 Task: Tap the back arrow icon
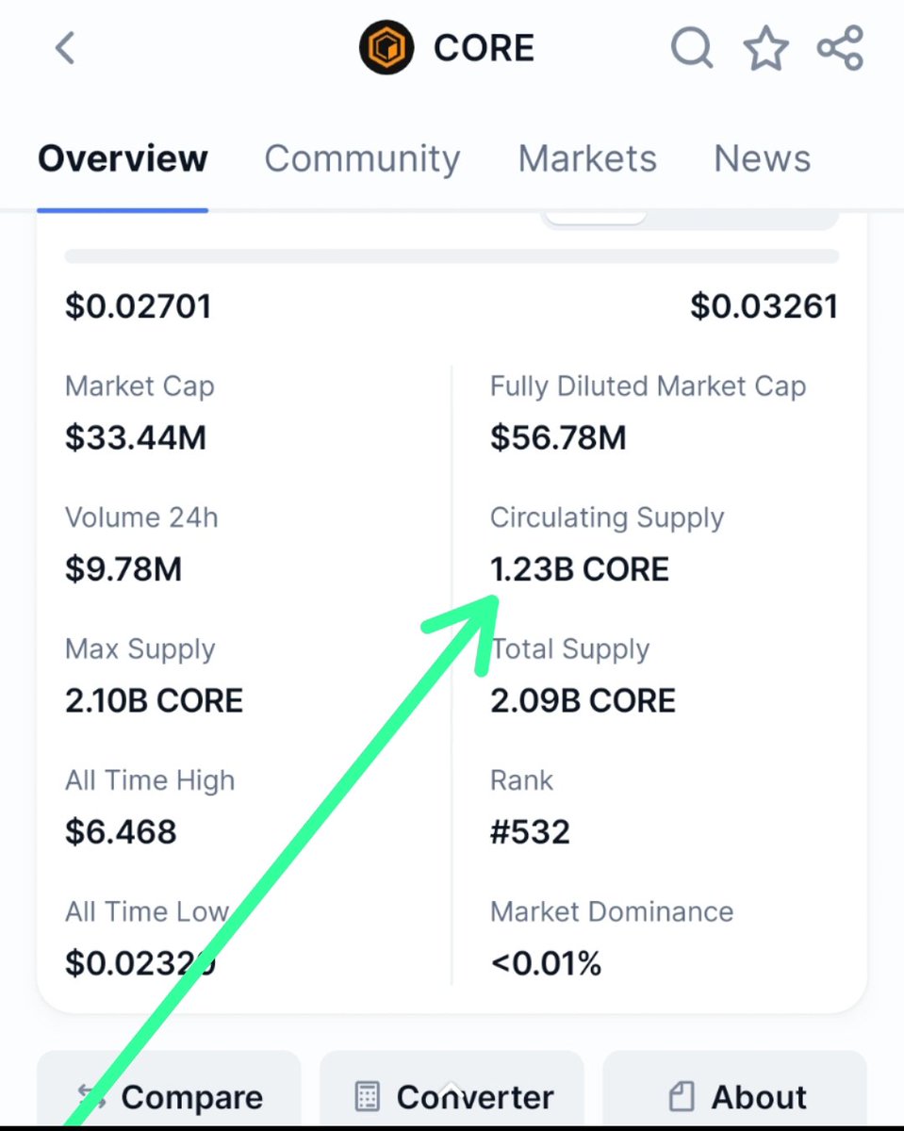coord(65,48)
